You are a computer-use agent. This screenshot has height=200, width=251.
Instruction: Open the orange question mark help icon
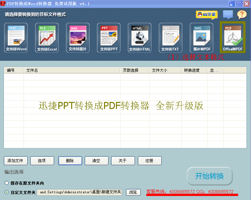[242, 14]
